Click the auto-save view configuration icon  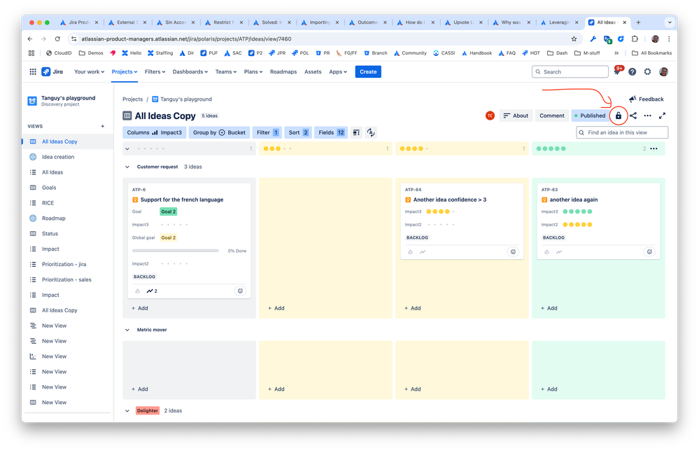[371, 132]
